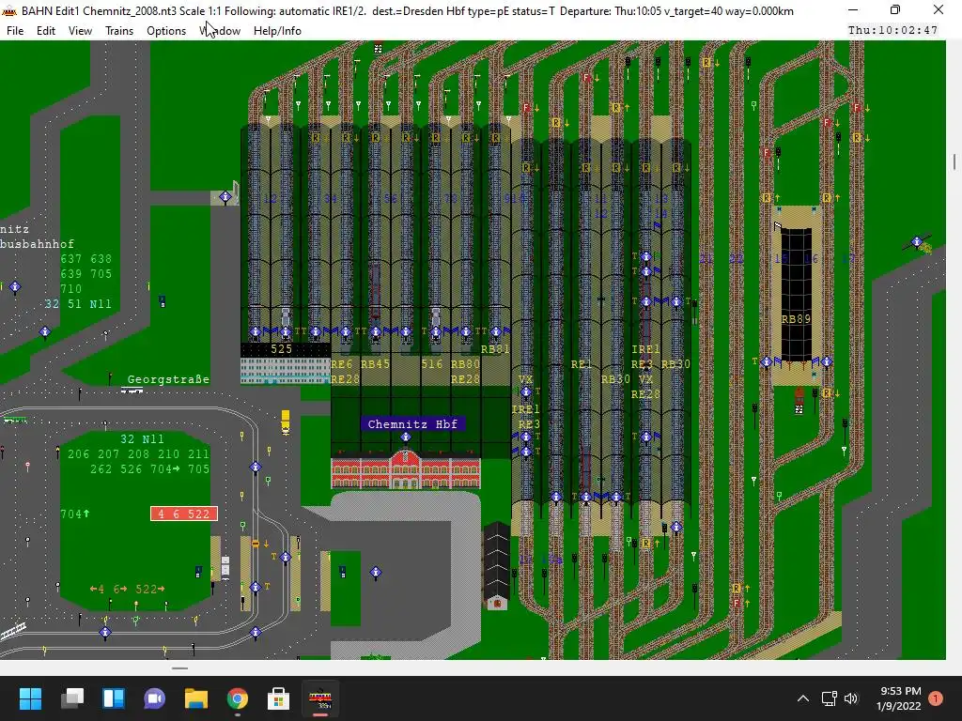Click the vertical scrollbar thumb
The image size is (962, 721).
click(954, 161)
